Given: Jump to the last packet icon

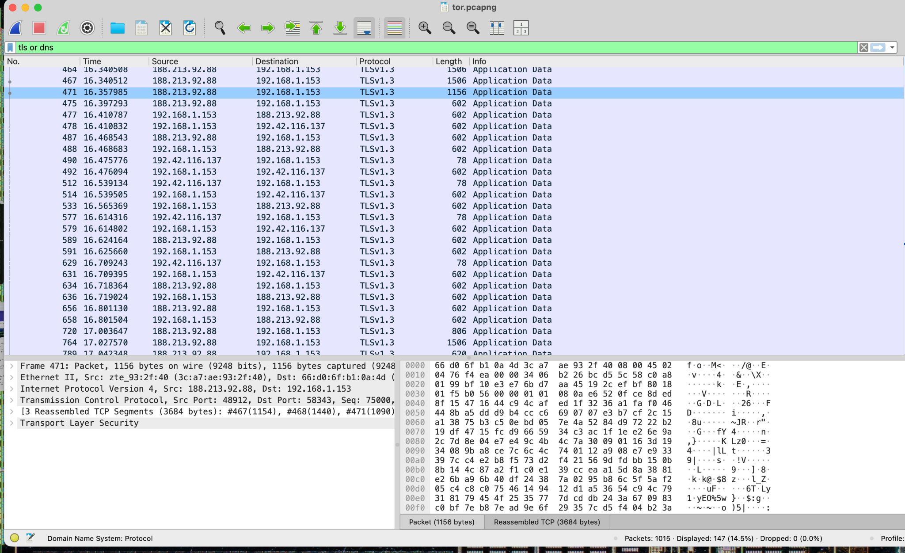Looking at the screenshot, I should pos(340,28).
